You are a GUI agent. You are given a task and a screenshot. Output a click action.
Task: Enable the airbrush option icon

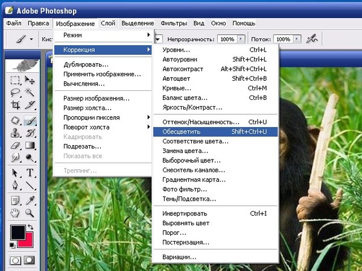point(312,39)
